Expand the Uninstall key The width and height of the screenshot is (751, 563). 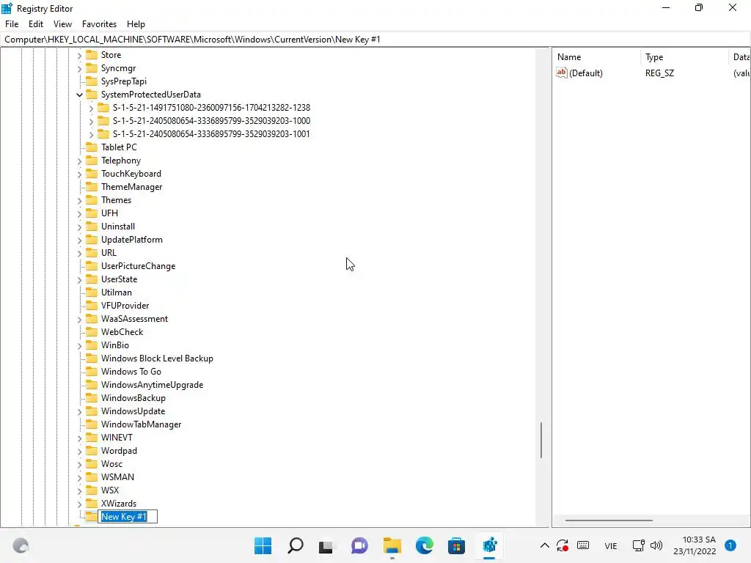point(79,227)
